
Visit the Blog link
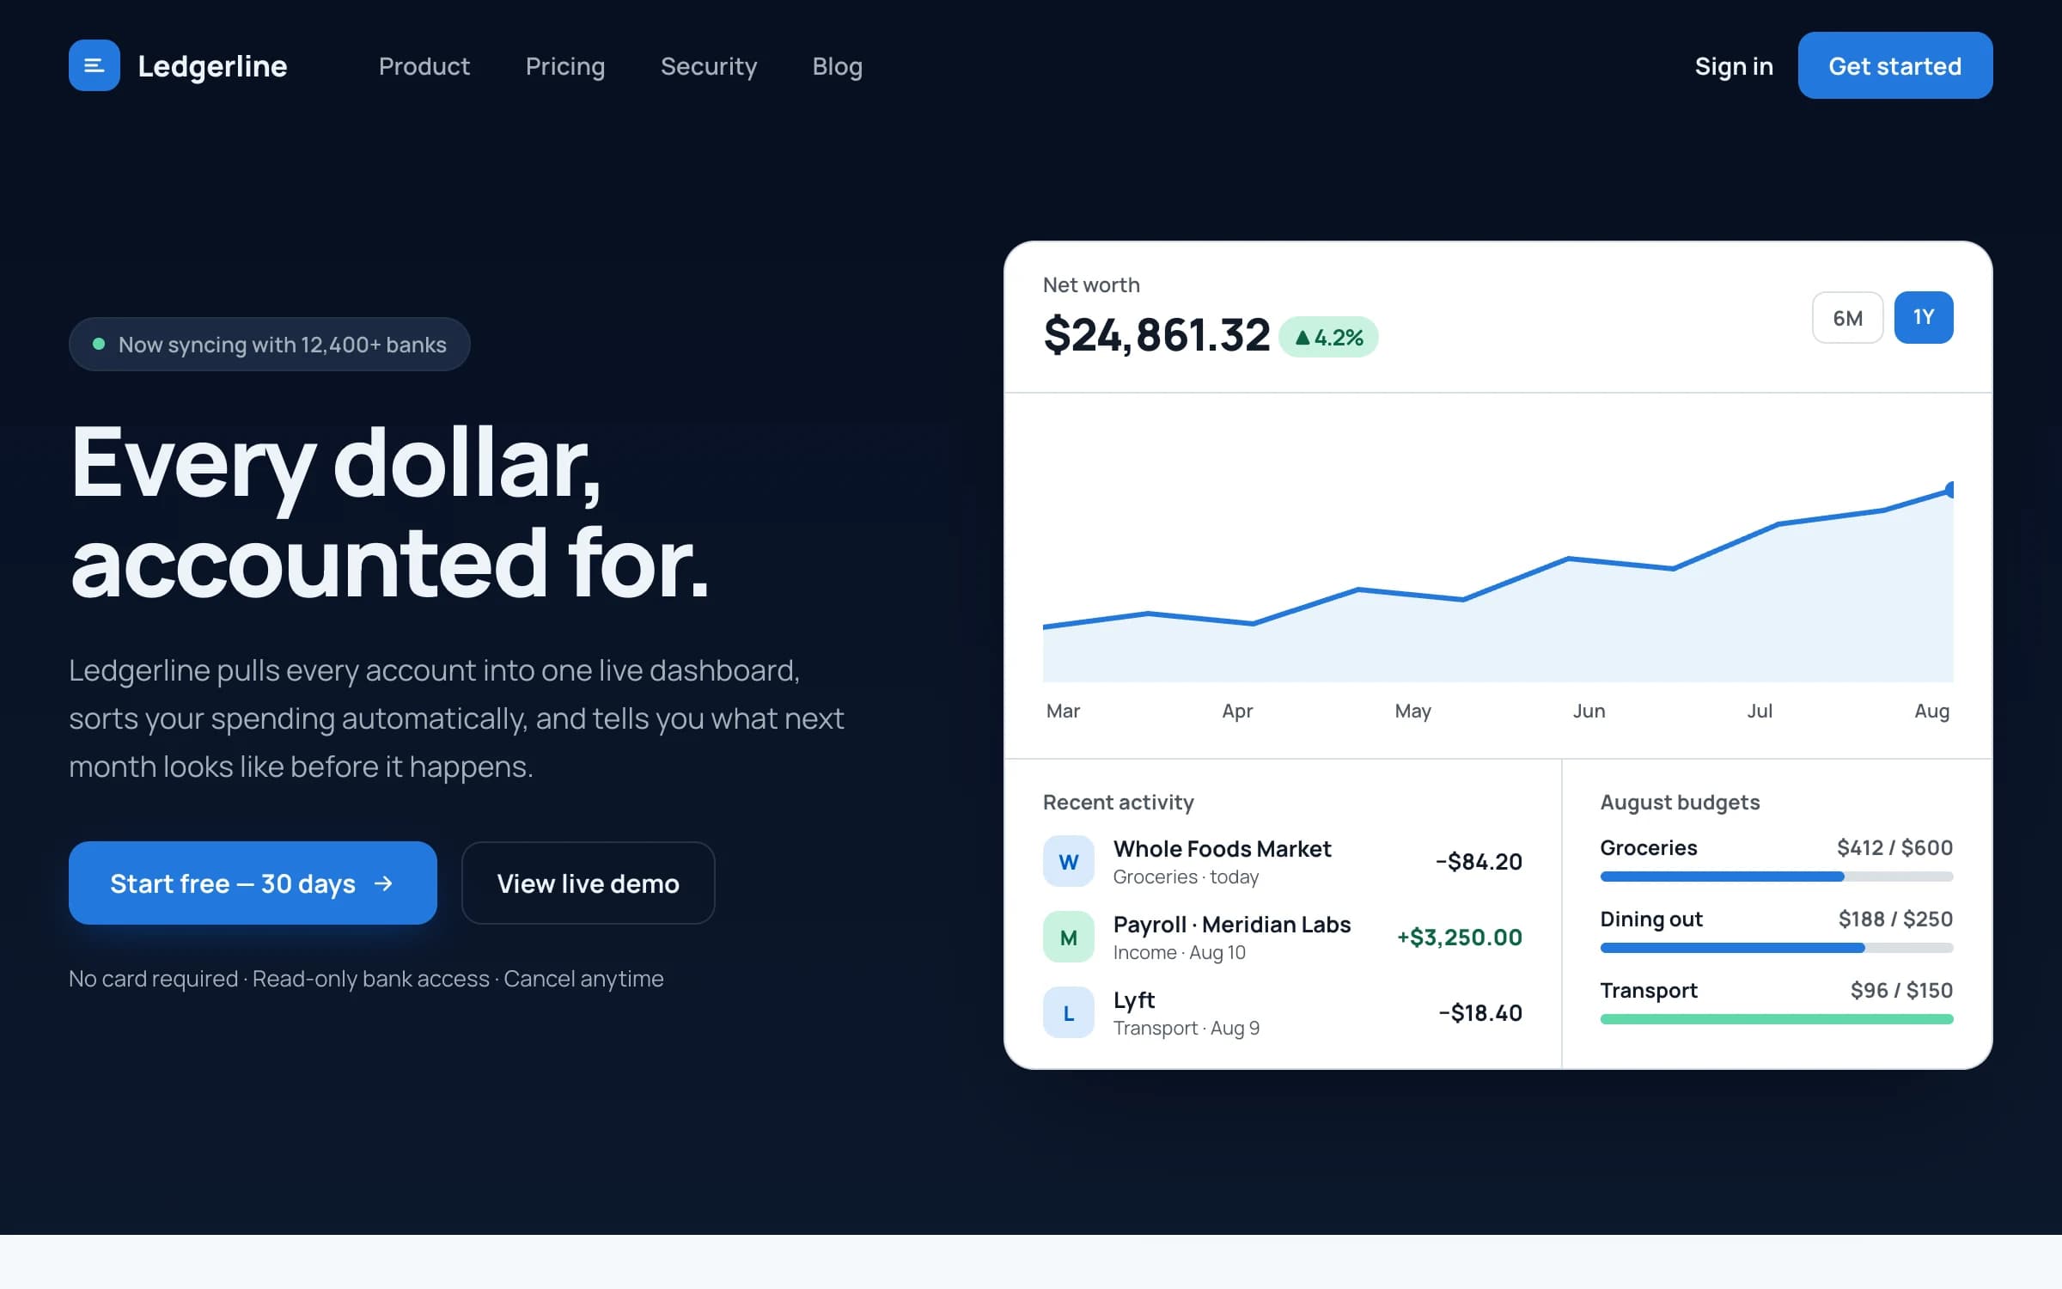click(x=838, y=66)
